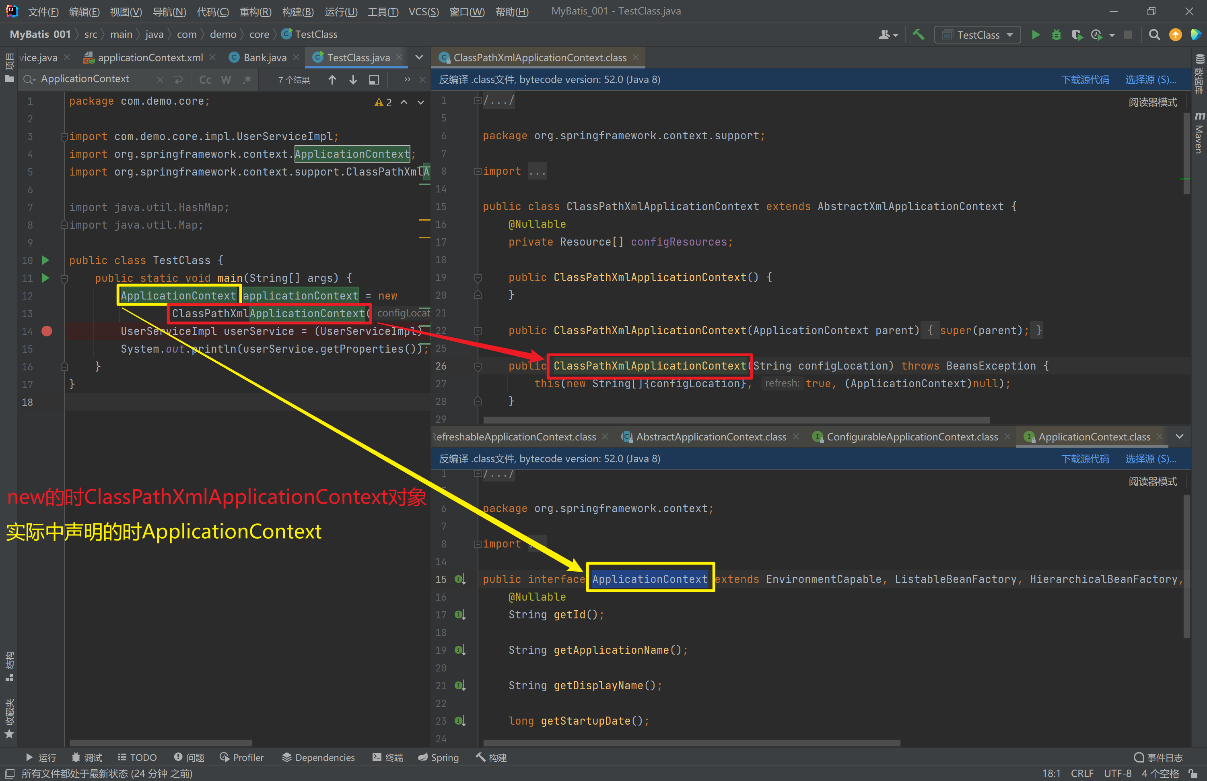1207x781 pixels.
Task: Switch to applicationContext.xml tab
Action: tap(150, 58)
